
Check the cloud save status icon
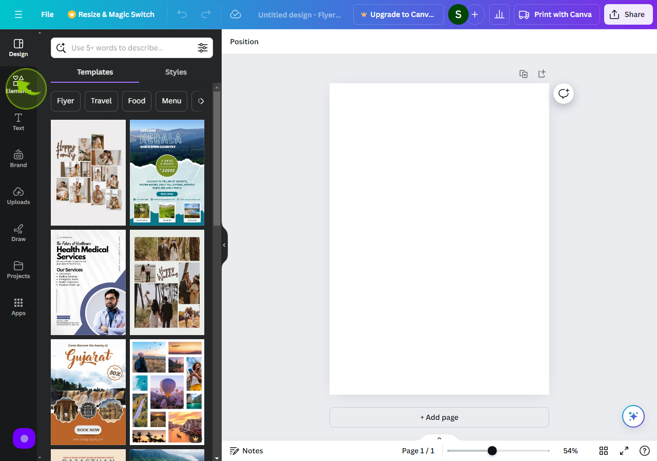pos(236,14)
